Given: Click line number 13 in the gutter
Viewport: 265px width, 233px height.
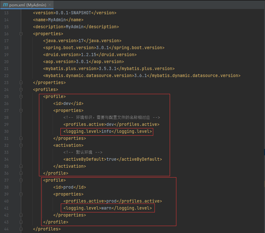Looking at the screenshot, I should coord(6,13).
